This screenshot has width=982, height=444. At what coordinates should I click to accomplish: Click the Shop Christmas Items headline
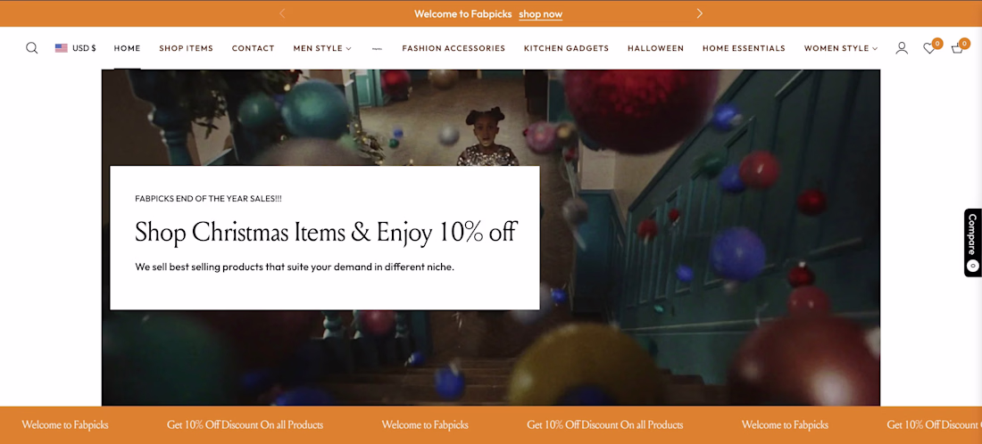tap(326, 232)
